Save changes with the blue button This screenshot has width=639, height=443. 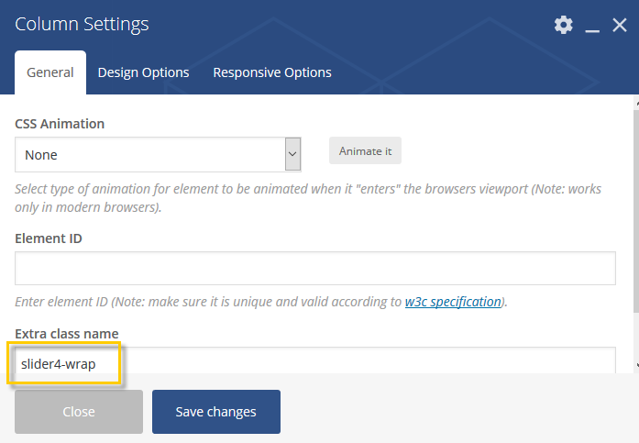click(x=216, y=412)
